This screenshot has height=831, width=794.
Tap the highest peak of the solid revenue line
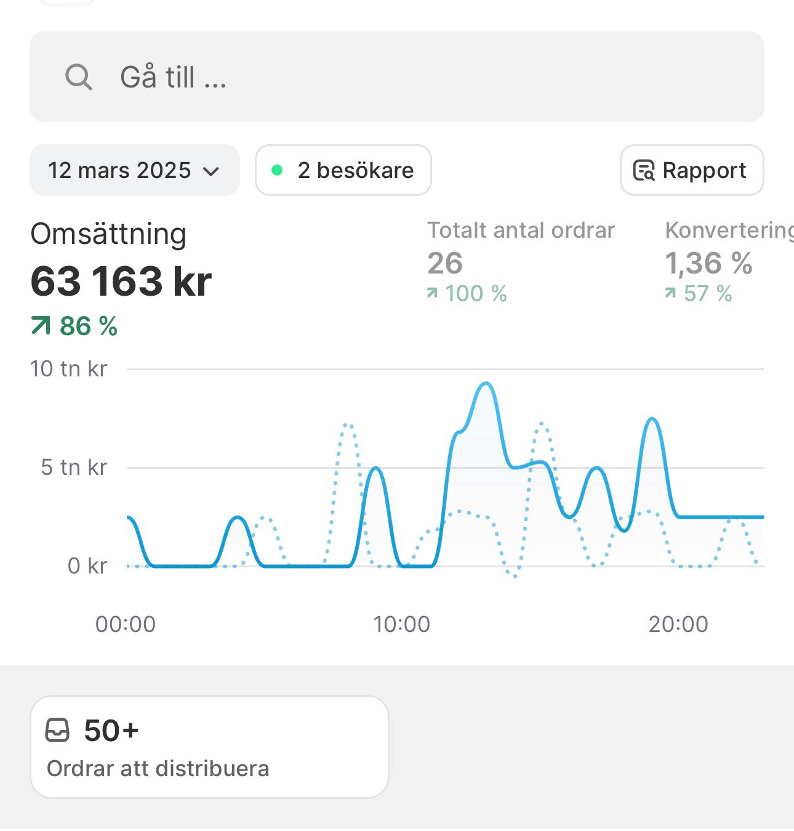click(486, 384)
